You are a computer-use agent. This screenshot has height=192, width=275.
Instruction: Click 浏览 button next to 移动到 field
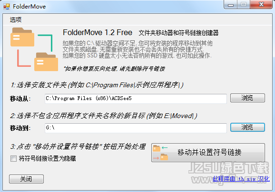pyautogui.click(x=247, y=127)
